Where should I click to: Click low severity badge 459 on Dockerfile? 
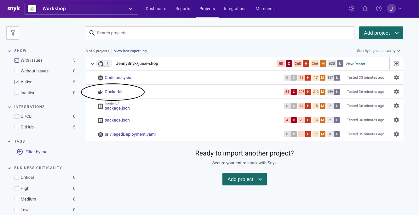pyautogui.click(x=333, y=92)
